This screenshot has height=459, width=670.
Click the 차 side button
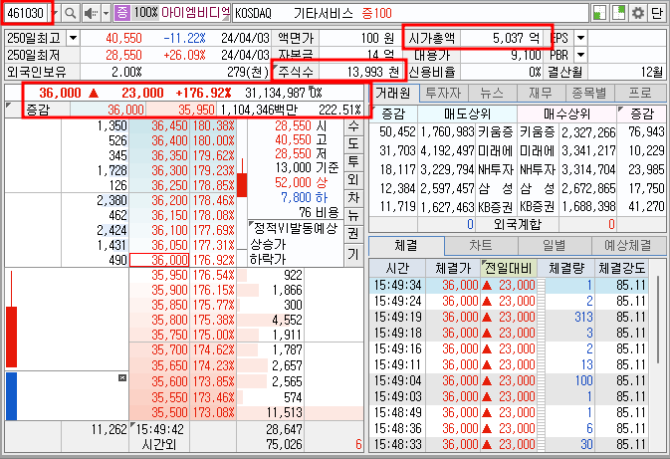point(353,197)
